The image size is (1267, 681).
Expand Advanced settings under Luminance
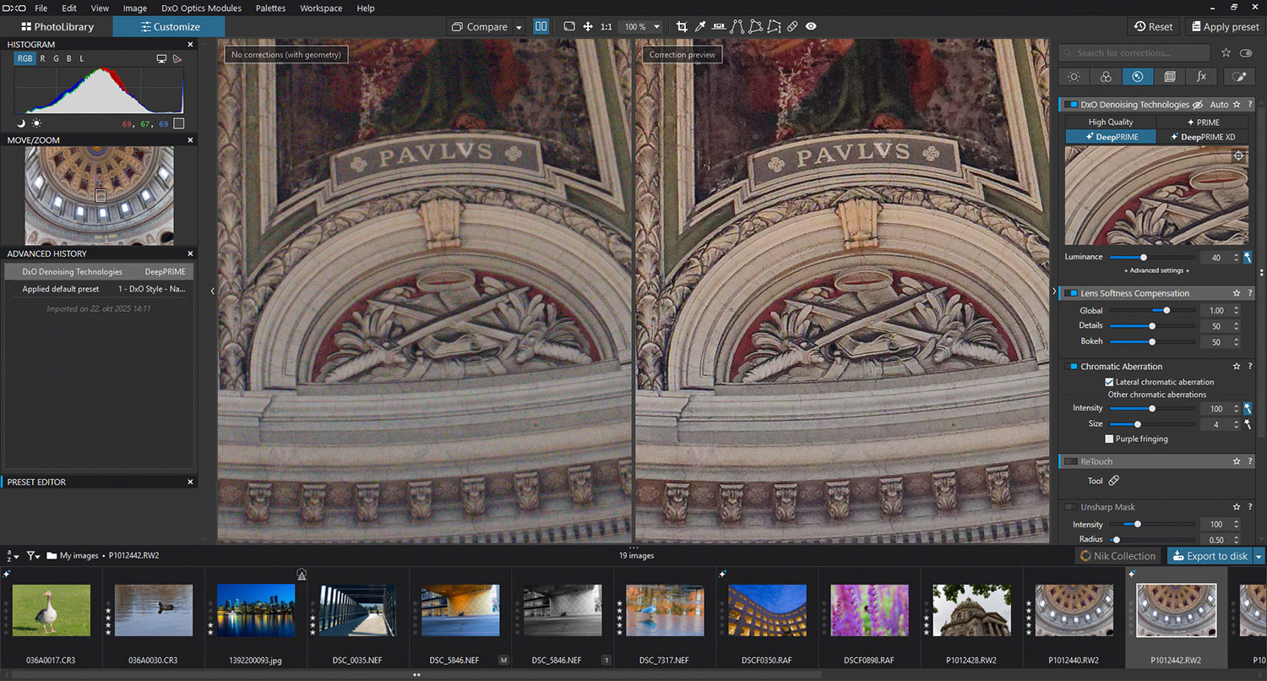(1156, 270)
